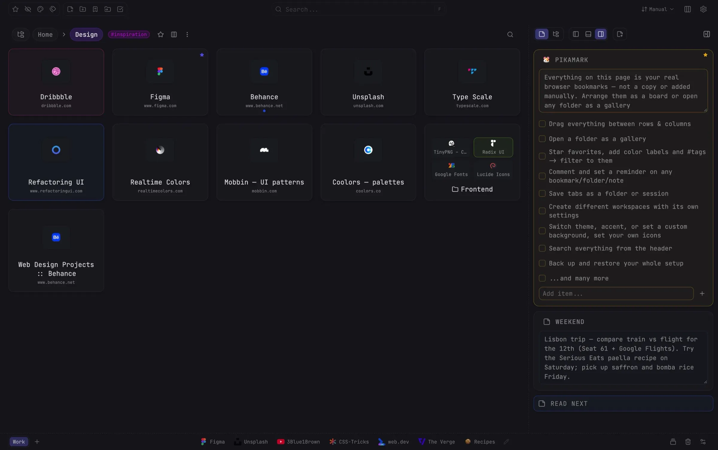
Task: Open the trash from bottom bar
Action: tap(688, 442)
